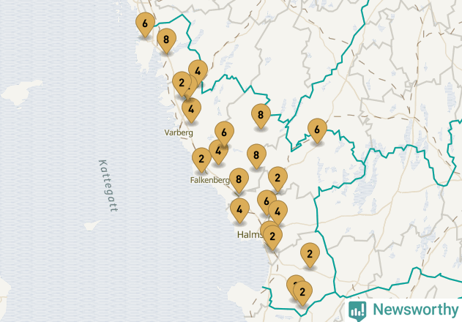
Task: Click the Halmstad city label
Action: tap(250, 235)
